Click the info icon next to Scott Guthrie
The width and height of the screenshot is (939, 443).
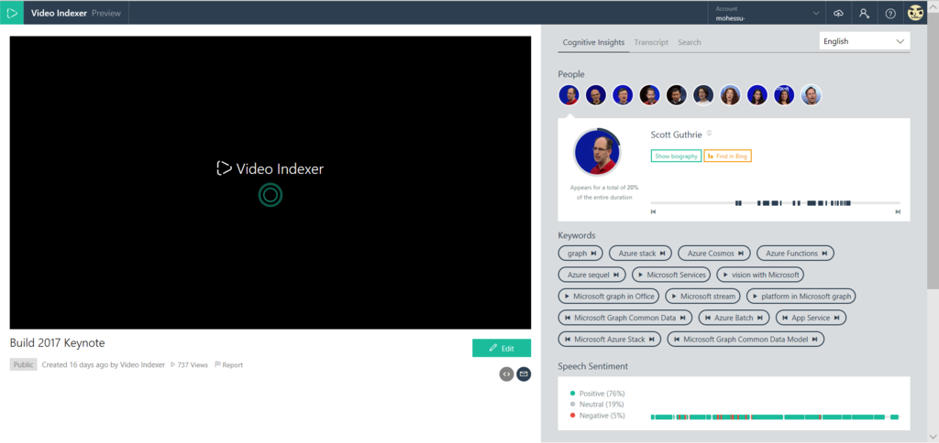point(709,133)
